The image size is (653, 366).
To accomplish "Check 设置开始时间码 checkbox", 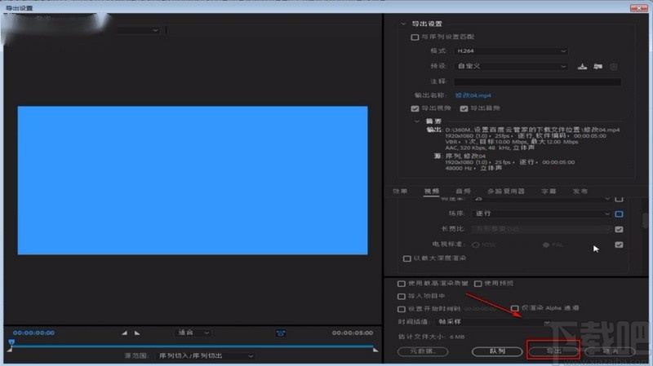I will point(401,309).
